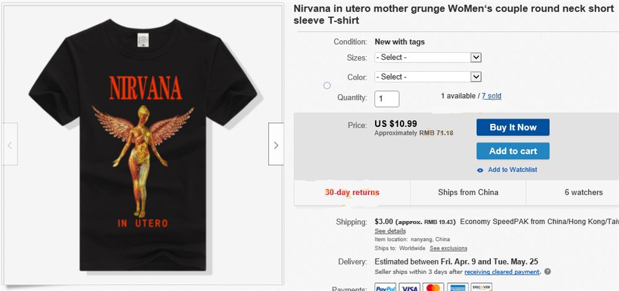Click the eye icon beside Add to Watchlist
The height and width of the screenshot is (291, 619).
click(480, 170)
